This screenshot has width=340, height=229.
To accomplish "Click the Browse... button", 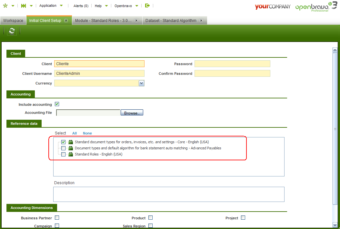I will pos(132,113).
